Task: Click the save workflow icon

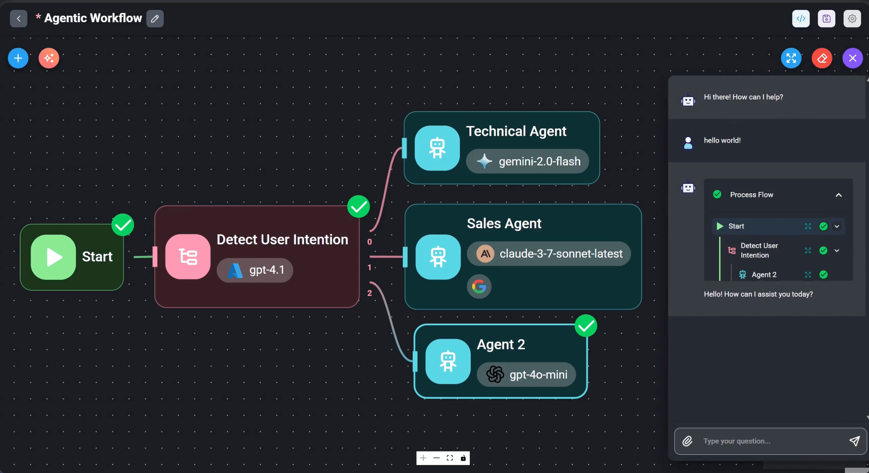Action: (827, 19)
